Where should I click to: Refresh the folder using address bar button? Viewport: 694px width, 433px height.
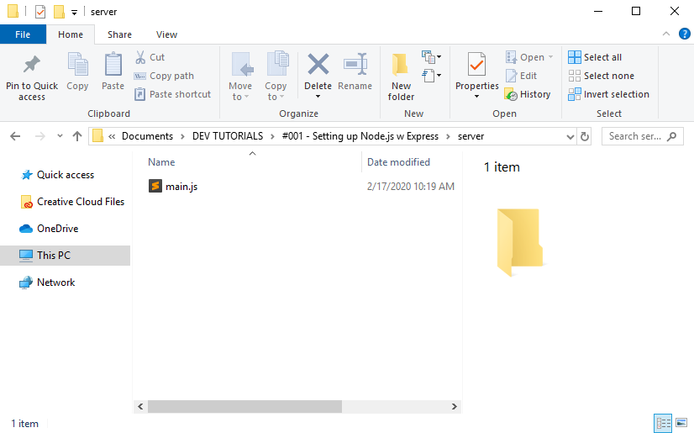585,136
